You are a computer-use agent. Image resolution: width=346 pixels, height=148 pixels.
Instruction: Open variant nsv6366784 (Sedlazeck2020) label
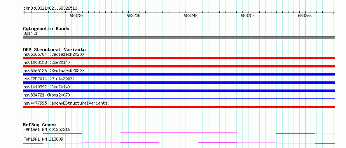pos(54,54)
